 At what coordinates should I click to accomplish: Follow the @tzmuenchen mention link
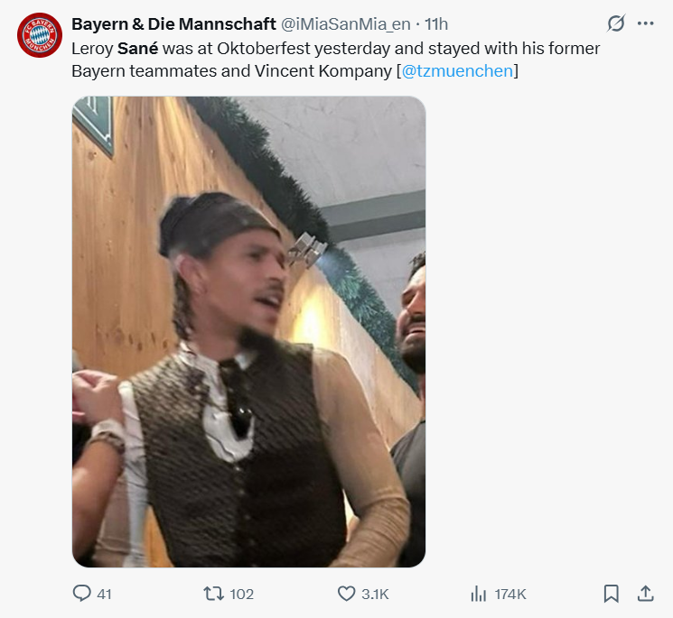pos(457,70)
